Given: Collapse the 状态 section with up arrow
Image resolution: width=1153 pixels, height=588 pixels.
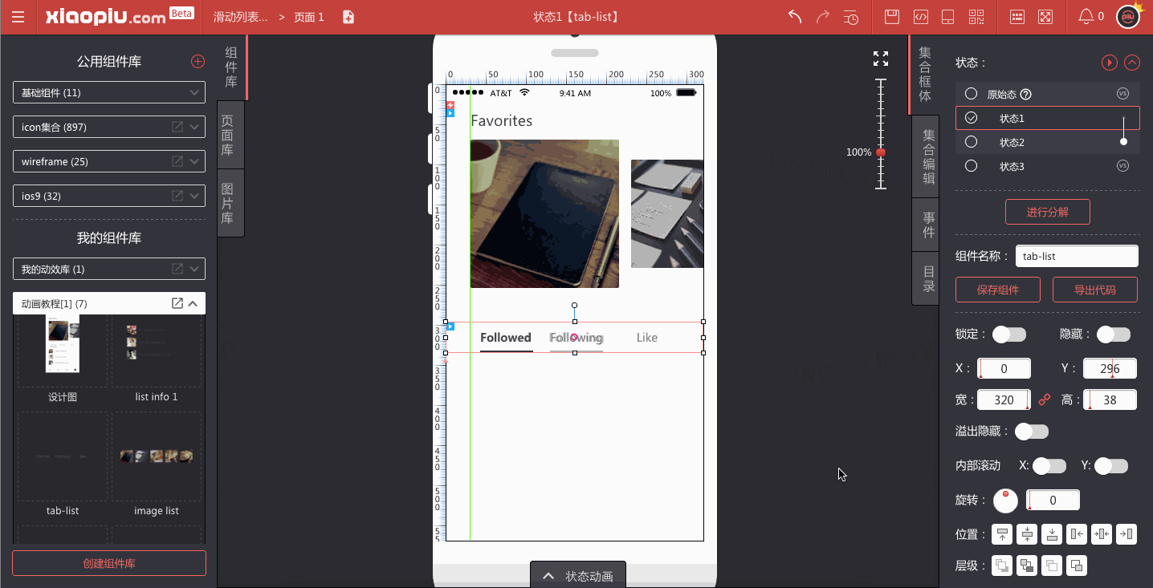Looking at the screenshot, I should point(1132,63).
